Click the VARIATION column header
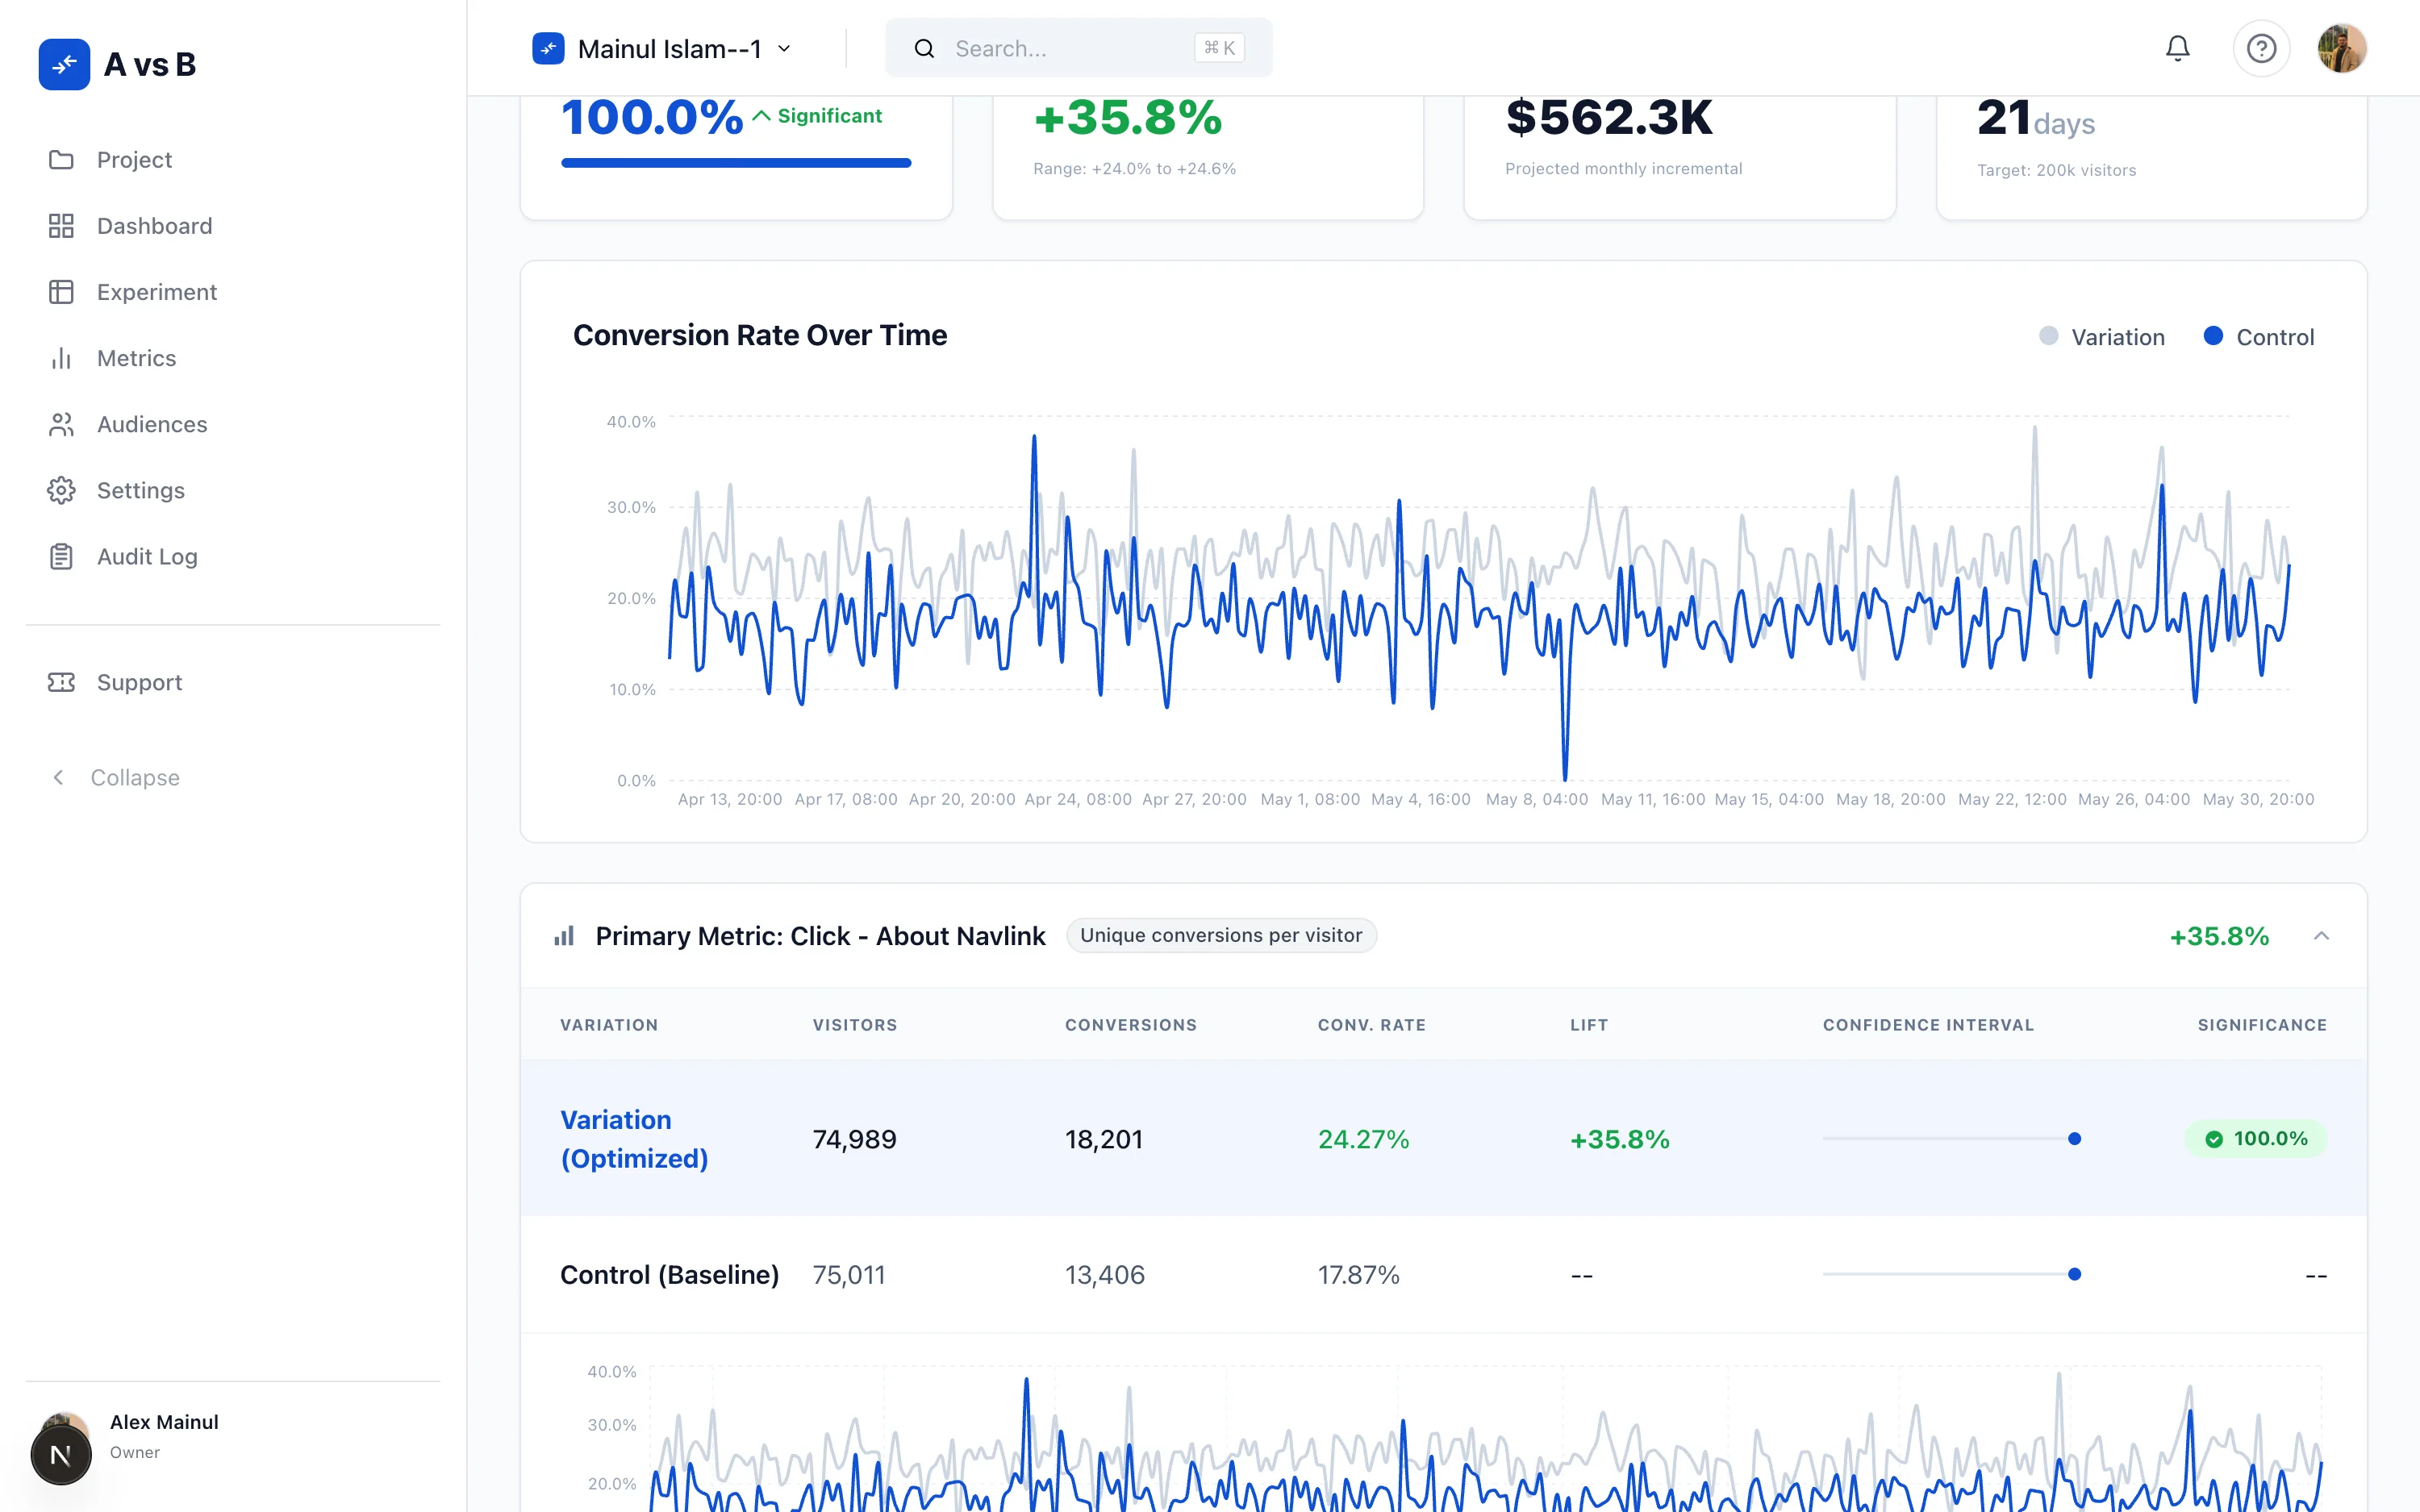2420x1512 pixels. tap(609, 1025)
